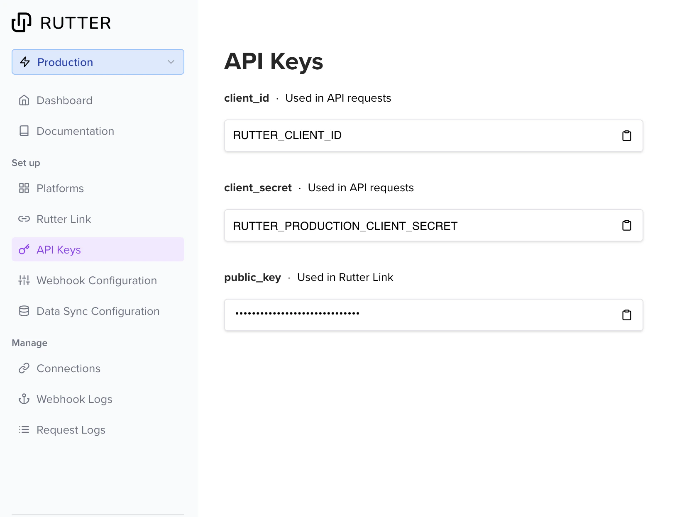Screen dimensions: 699x517
Task: Click the client_id label
Action: (247, 98)
